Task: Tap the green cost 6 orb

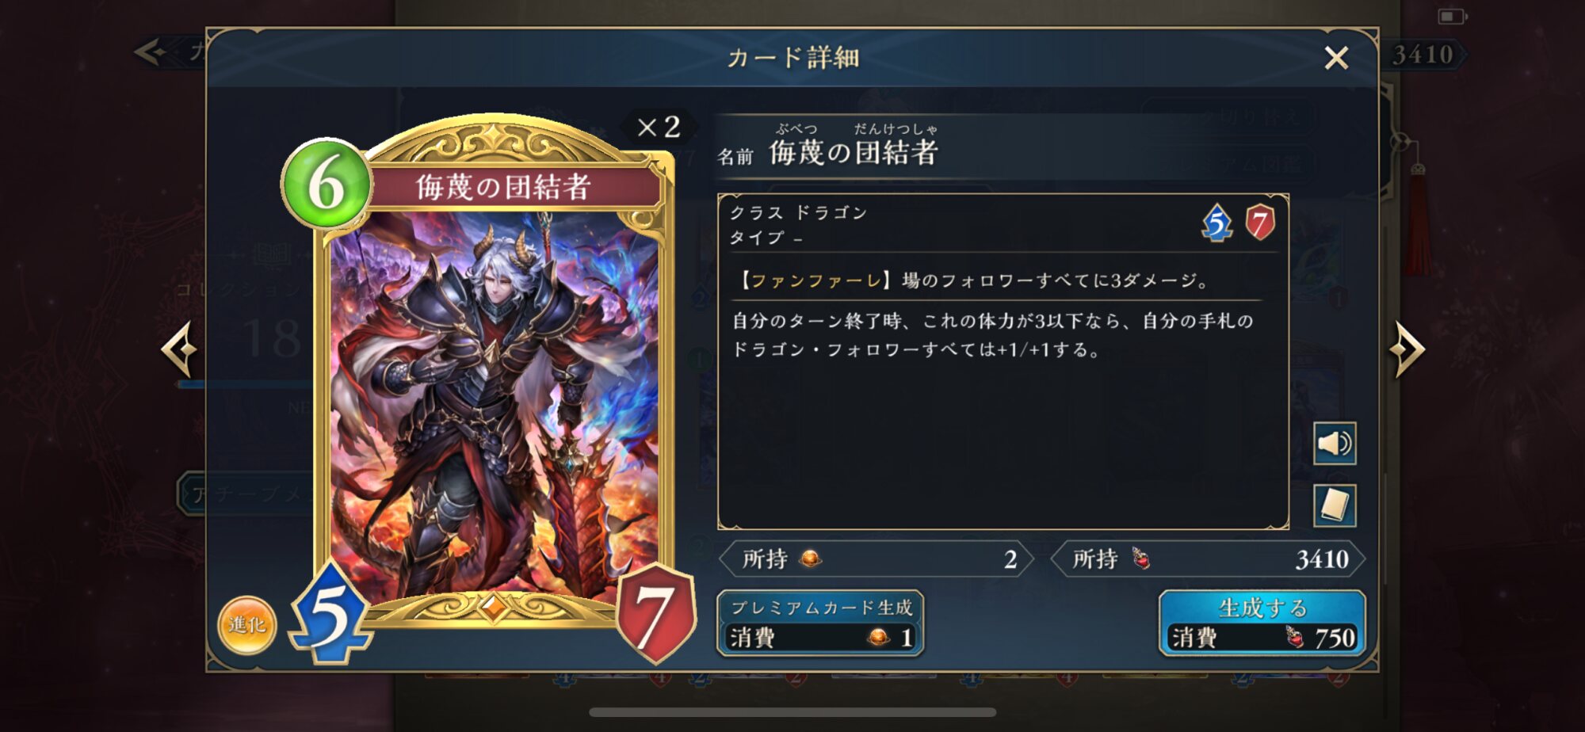Action: tap(326, 184)
